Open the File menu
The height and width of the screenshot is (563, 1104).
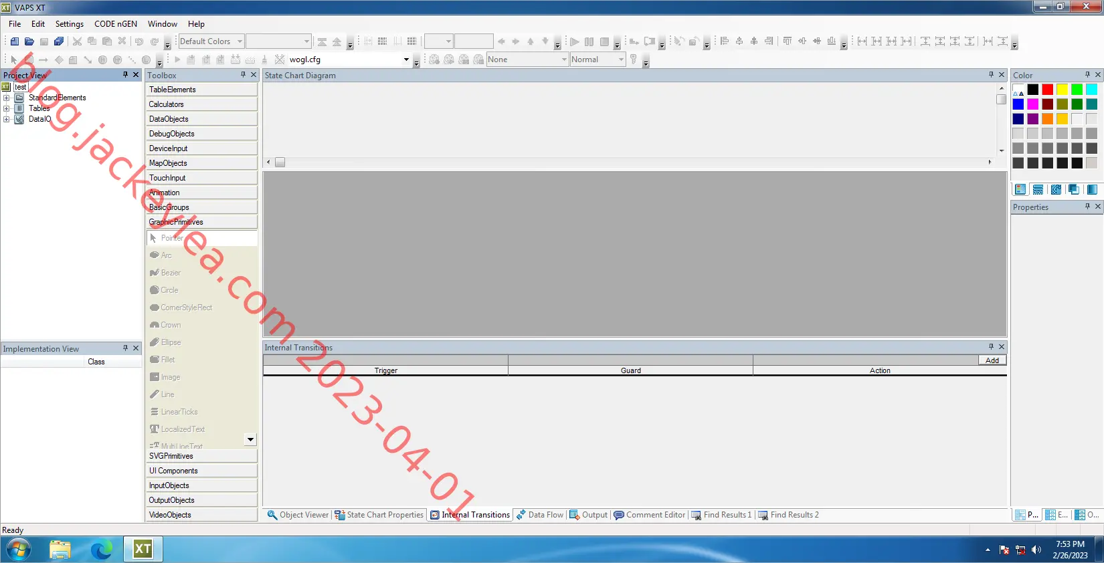[15, 24]
